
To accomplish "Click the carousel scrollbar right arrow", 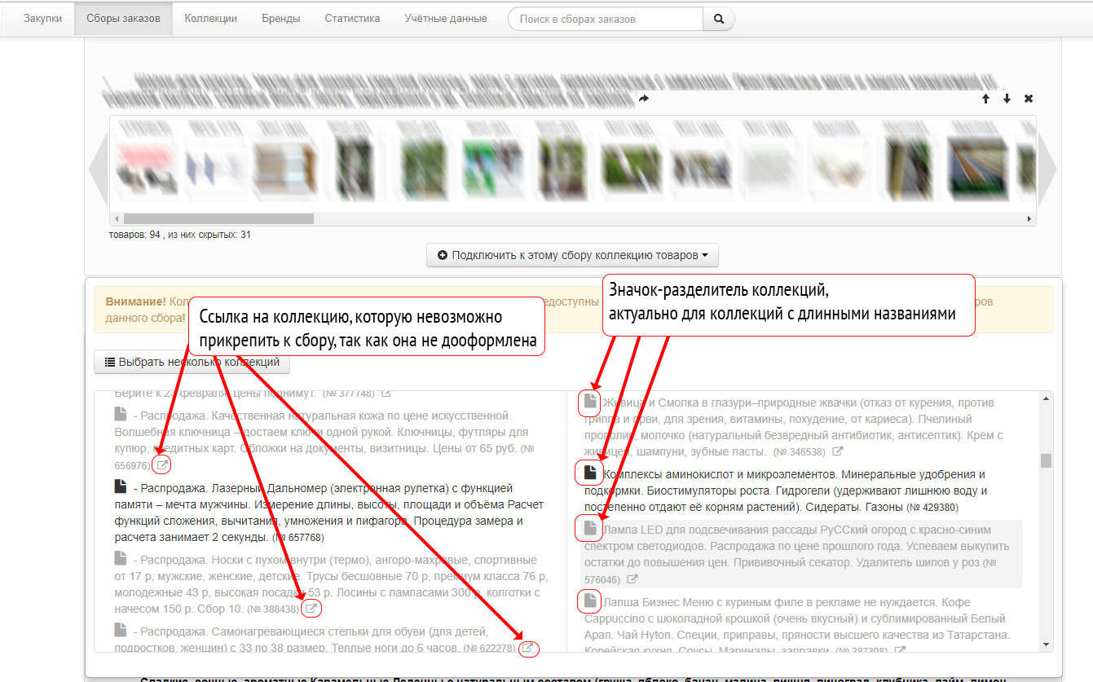I will click(1030, 219).
